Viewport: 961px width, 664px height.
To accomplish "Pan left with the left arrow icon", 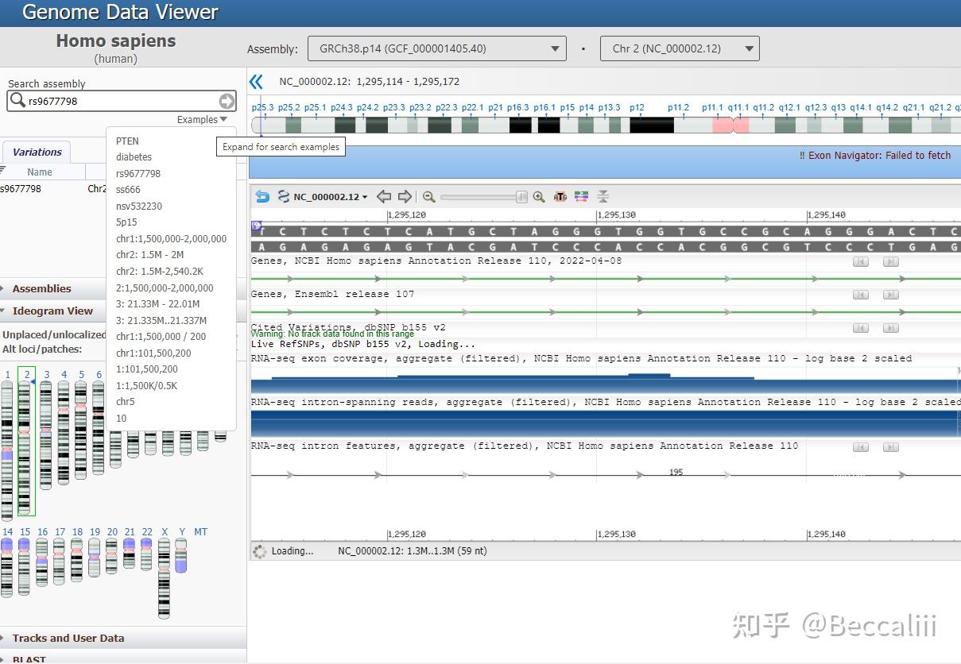I will point(384,197).
